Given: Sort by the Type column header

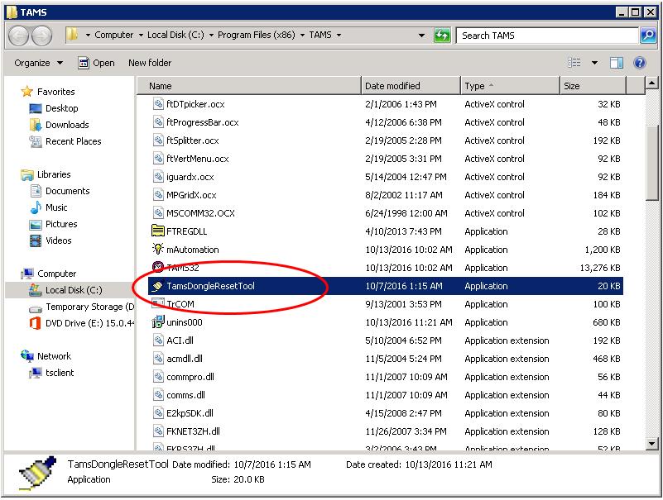Looking at the screenshot, I should click(x=510, y=86).
